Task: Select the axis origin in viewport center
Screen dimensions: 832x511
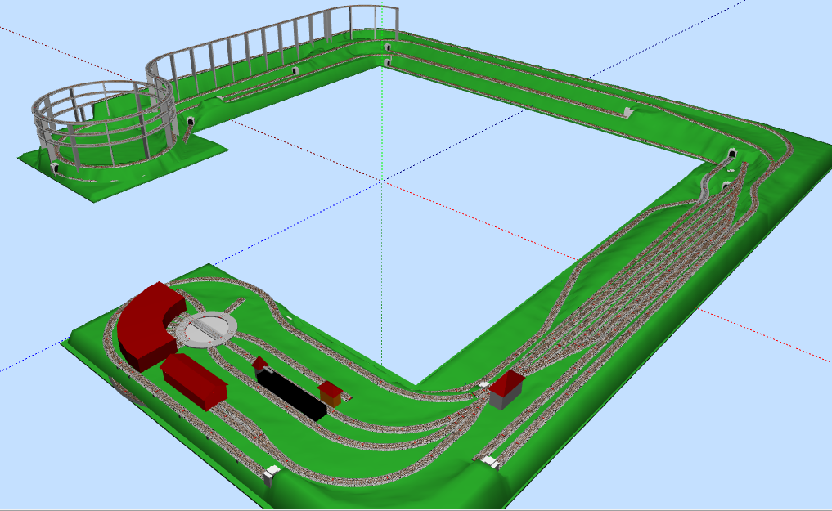Action: click(383, 181)
